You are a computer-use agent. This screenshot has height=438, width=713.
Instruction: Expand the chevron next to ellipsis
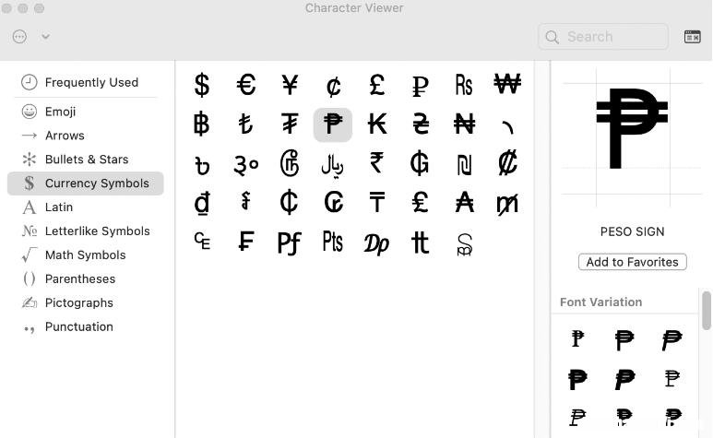click(45, 36)
